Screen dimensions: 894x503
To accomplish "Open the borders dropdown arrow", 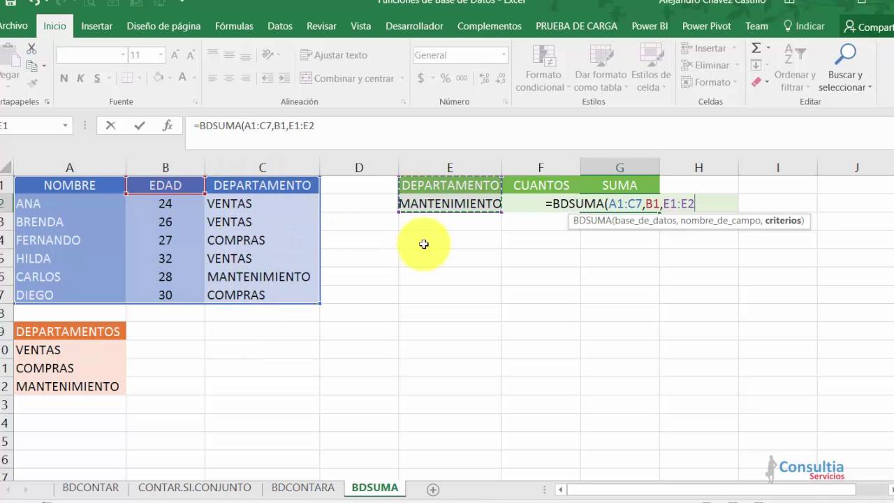I will (140, 78).
